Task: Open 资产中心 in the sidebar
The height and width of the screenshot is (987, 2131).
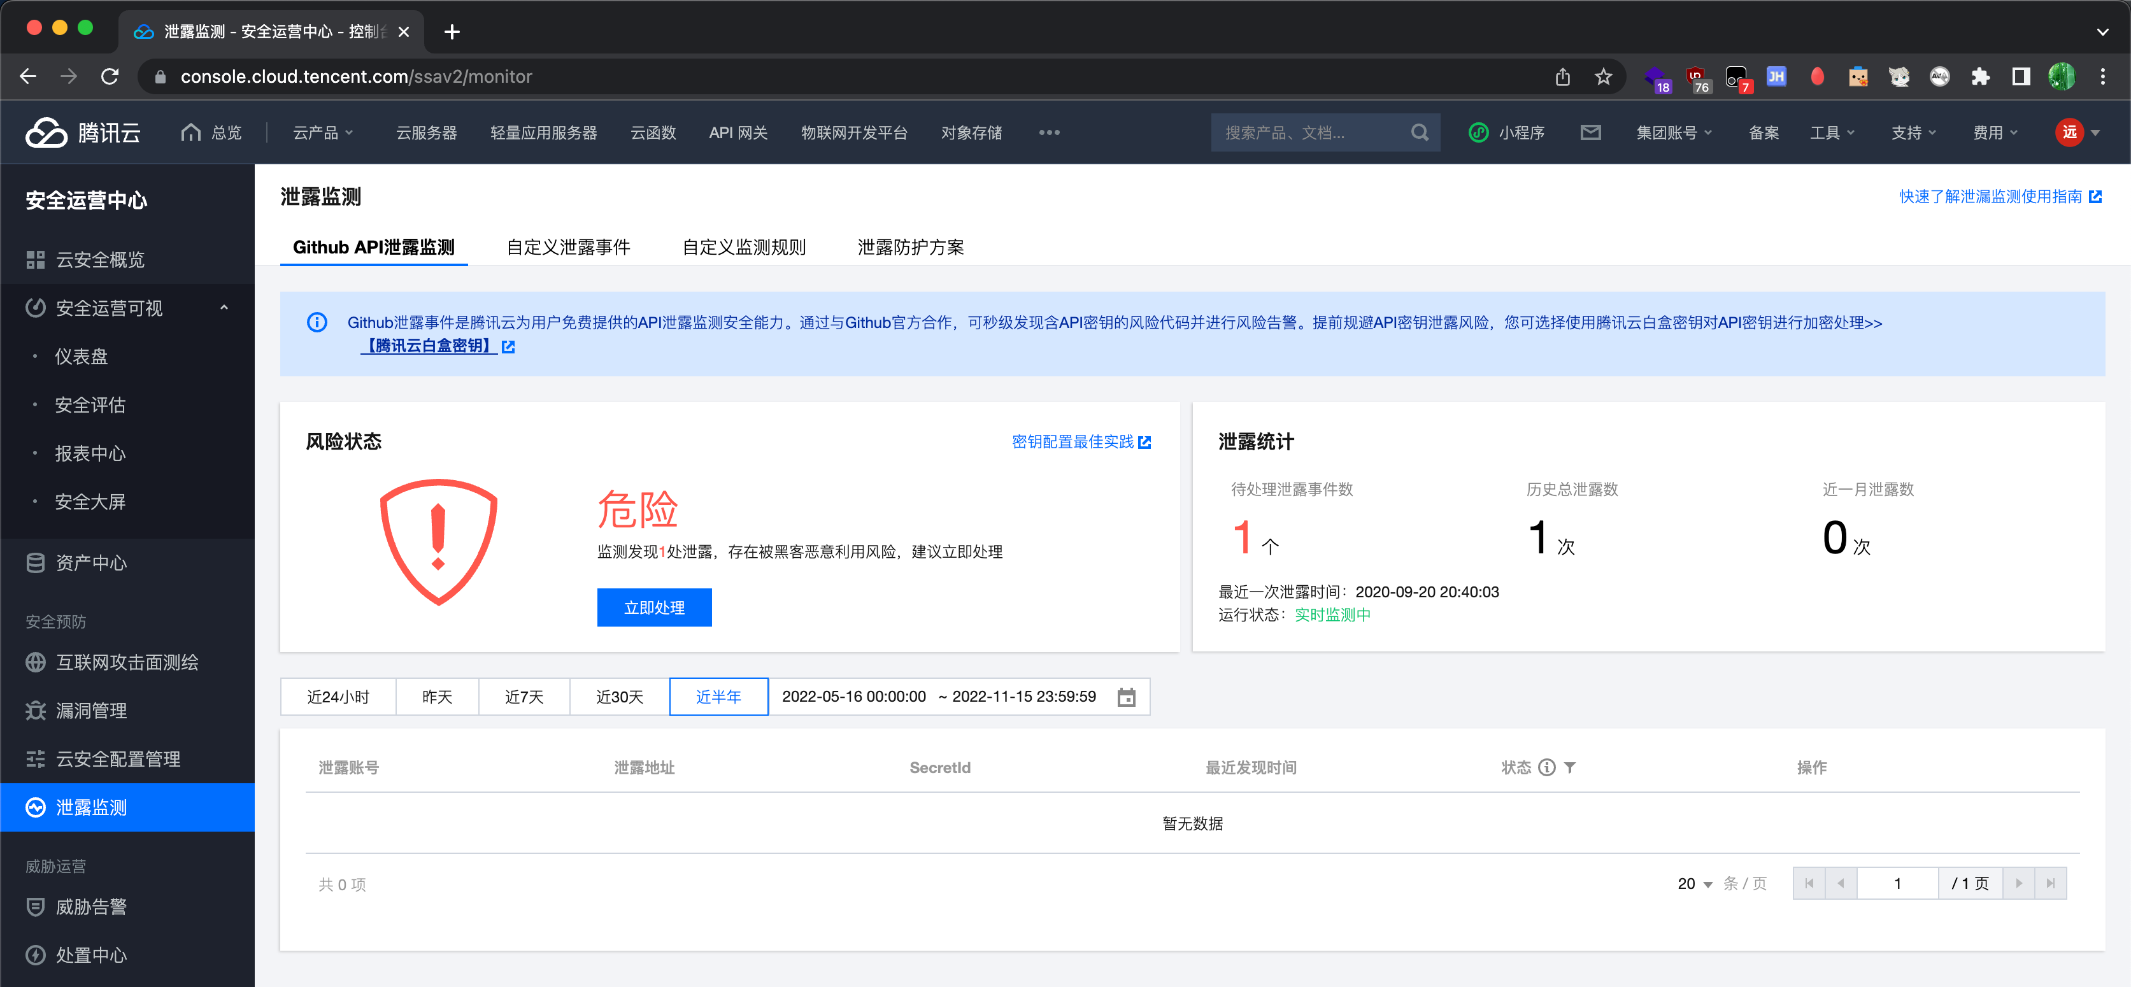Action: pos(128,564)
